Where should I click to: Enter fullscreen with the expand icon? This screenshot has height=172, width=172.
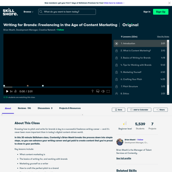(108, 91)
